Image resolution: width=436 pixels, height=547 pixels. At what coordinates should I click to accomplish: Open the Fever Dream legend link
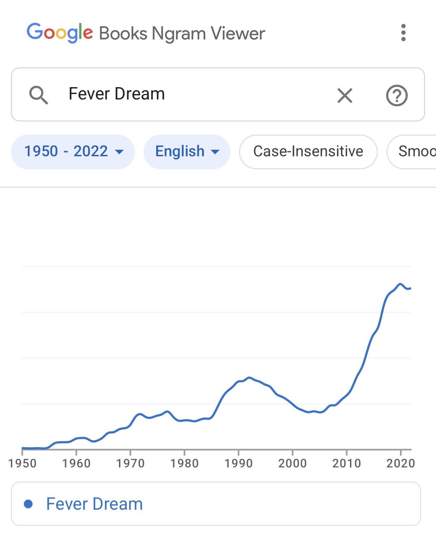pyautogui.click(x=94, y=504)
